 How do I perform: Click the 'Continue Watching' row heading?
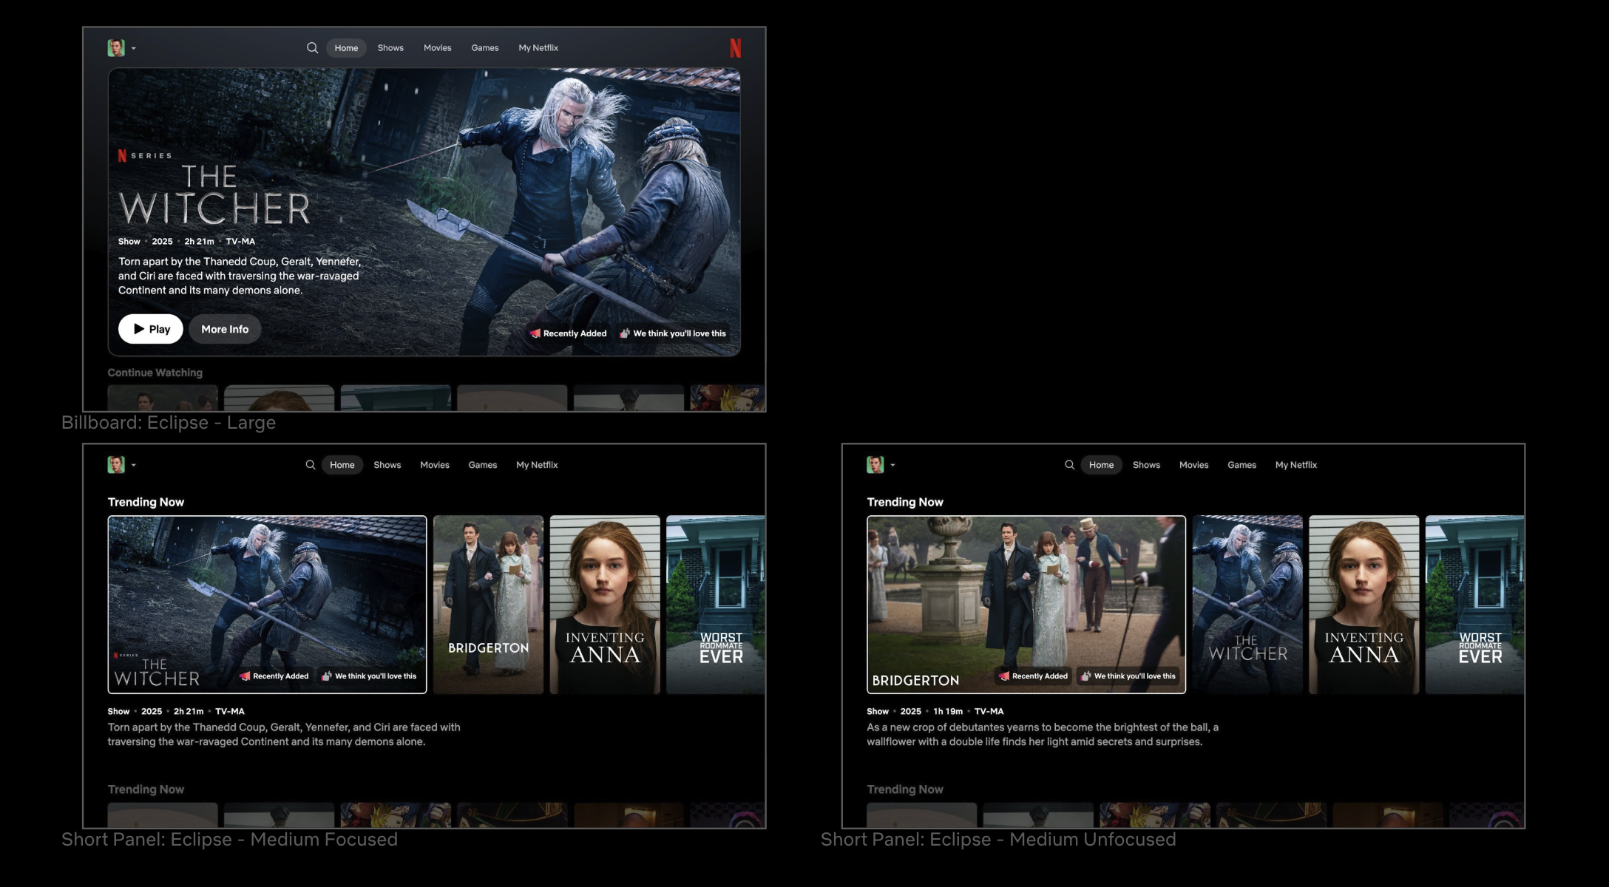(x=155, y=373)
